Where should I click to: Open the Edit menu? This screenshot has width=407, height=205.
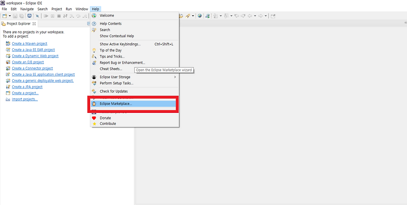(x=14, y=9)
